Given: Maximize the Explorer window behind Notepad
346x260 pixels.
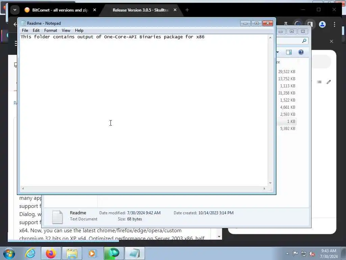Looking at the screenshot, I should pos(292,31).
